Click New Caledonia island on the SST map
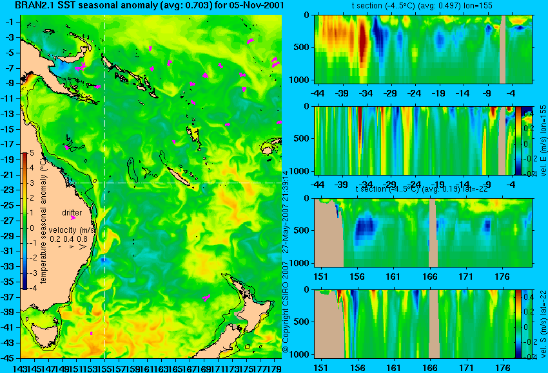This screenshot has height=373, width=548. pos(178,177)
